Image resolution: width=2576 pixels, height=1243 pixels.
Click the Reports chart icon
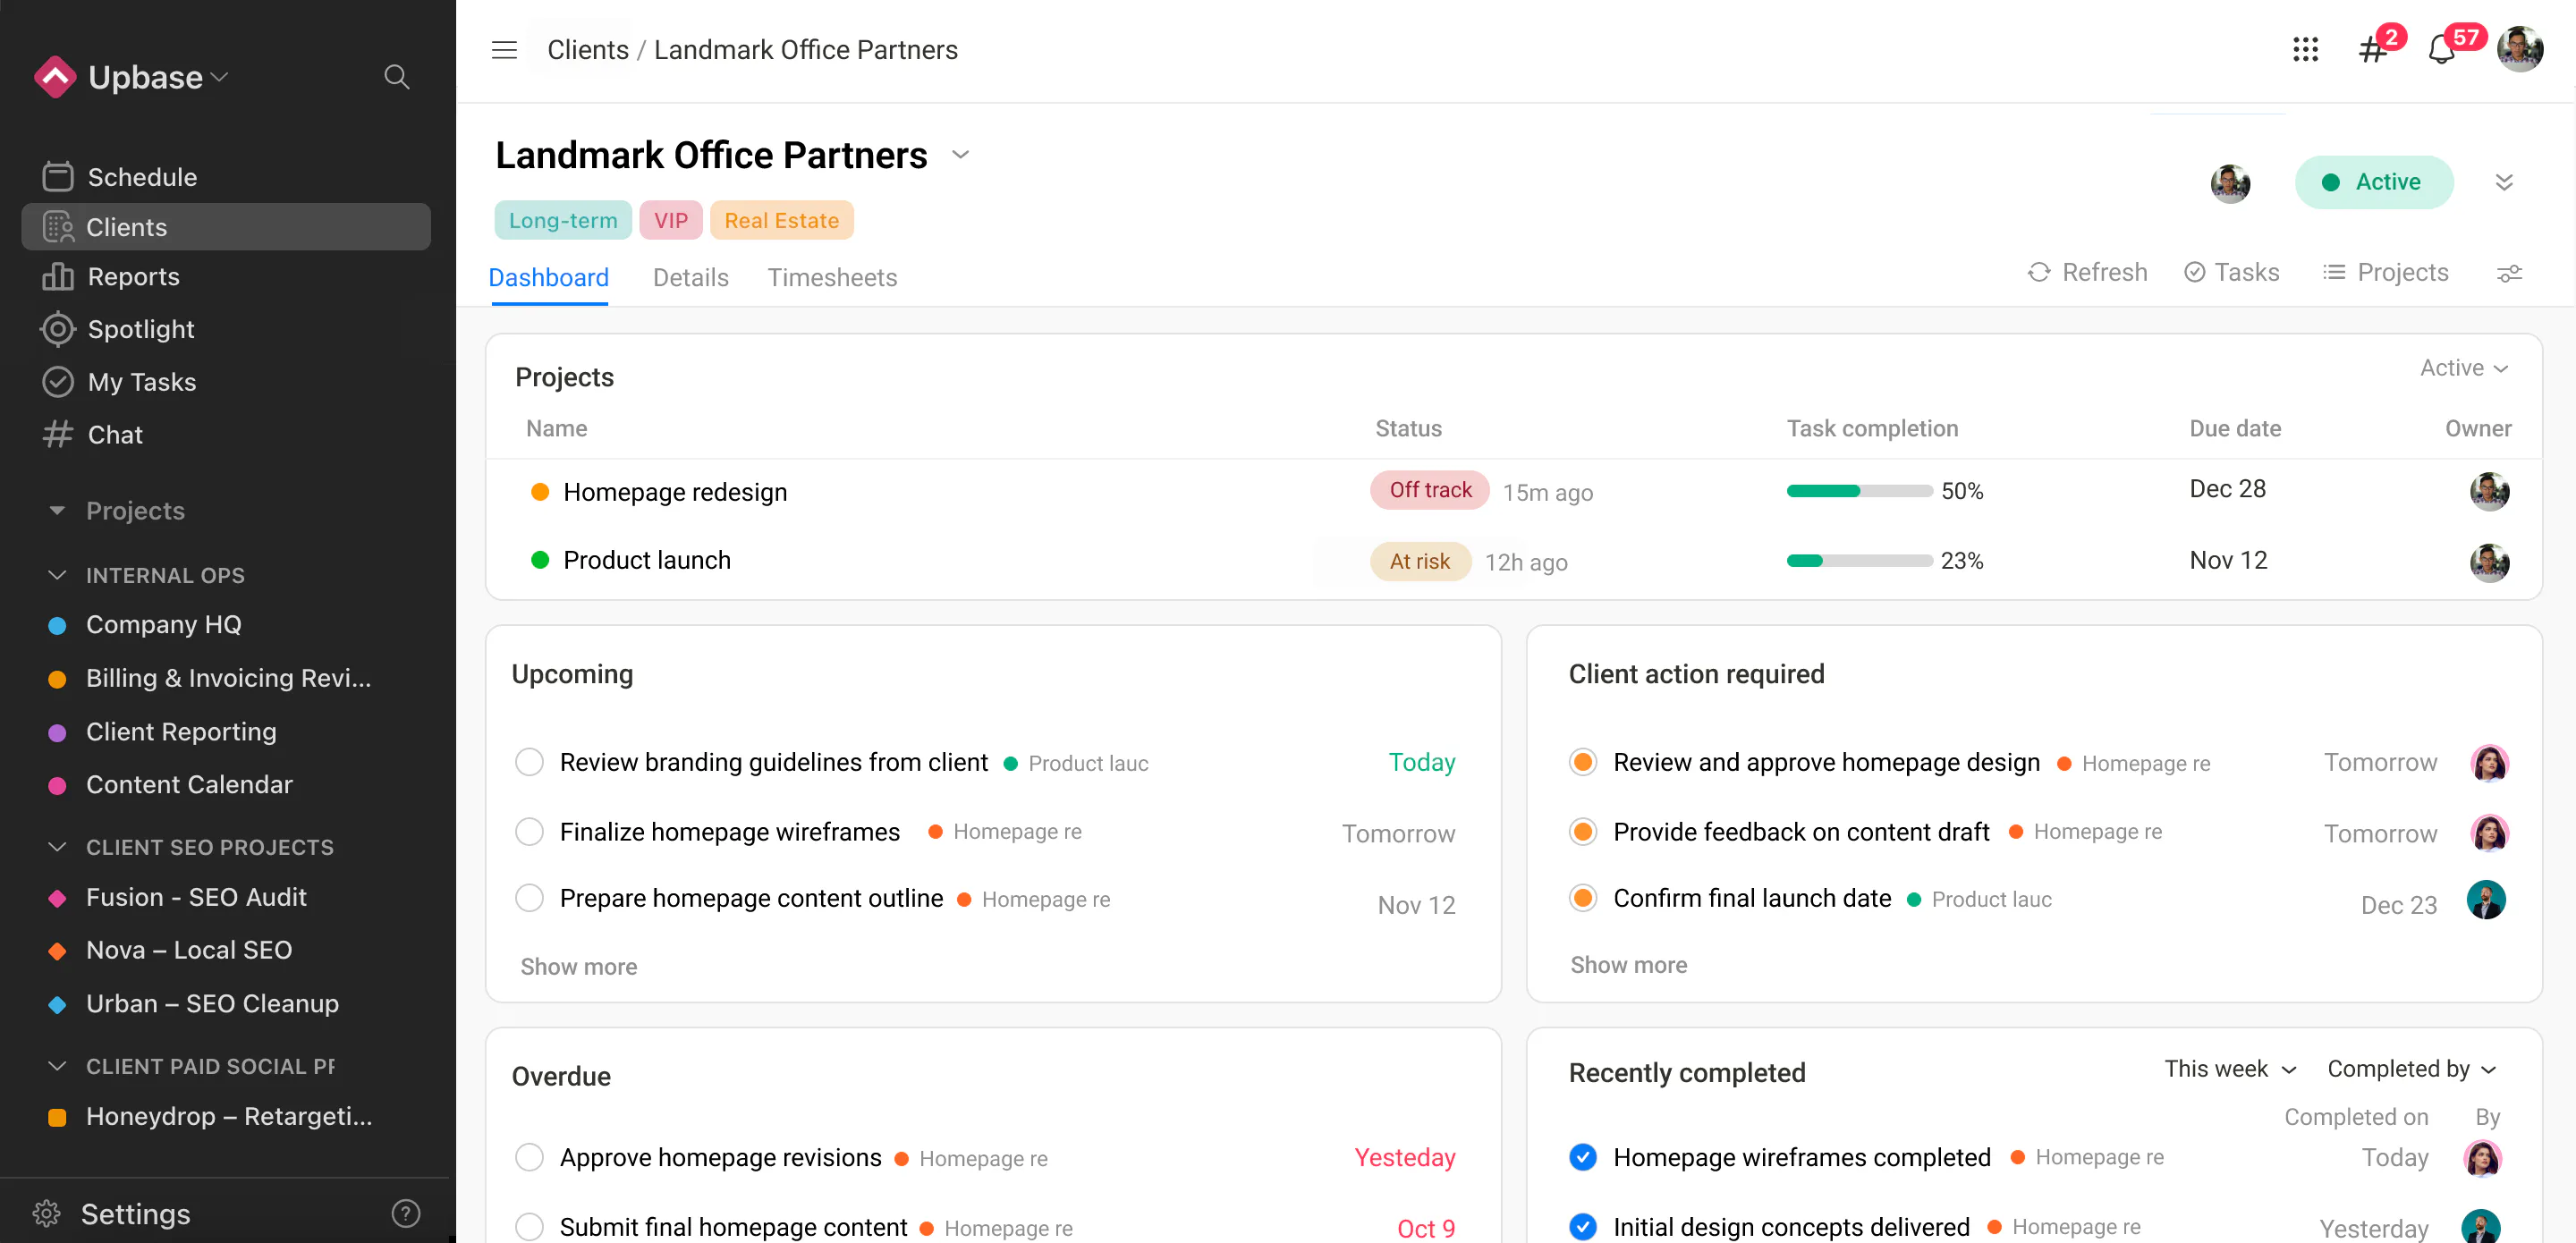click(58, 276)
